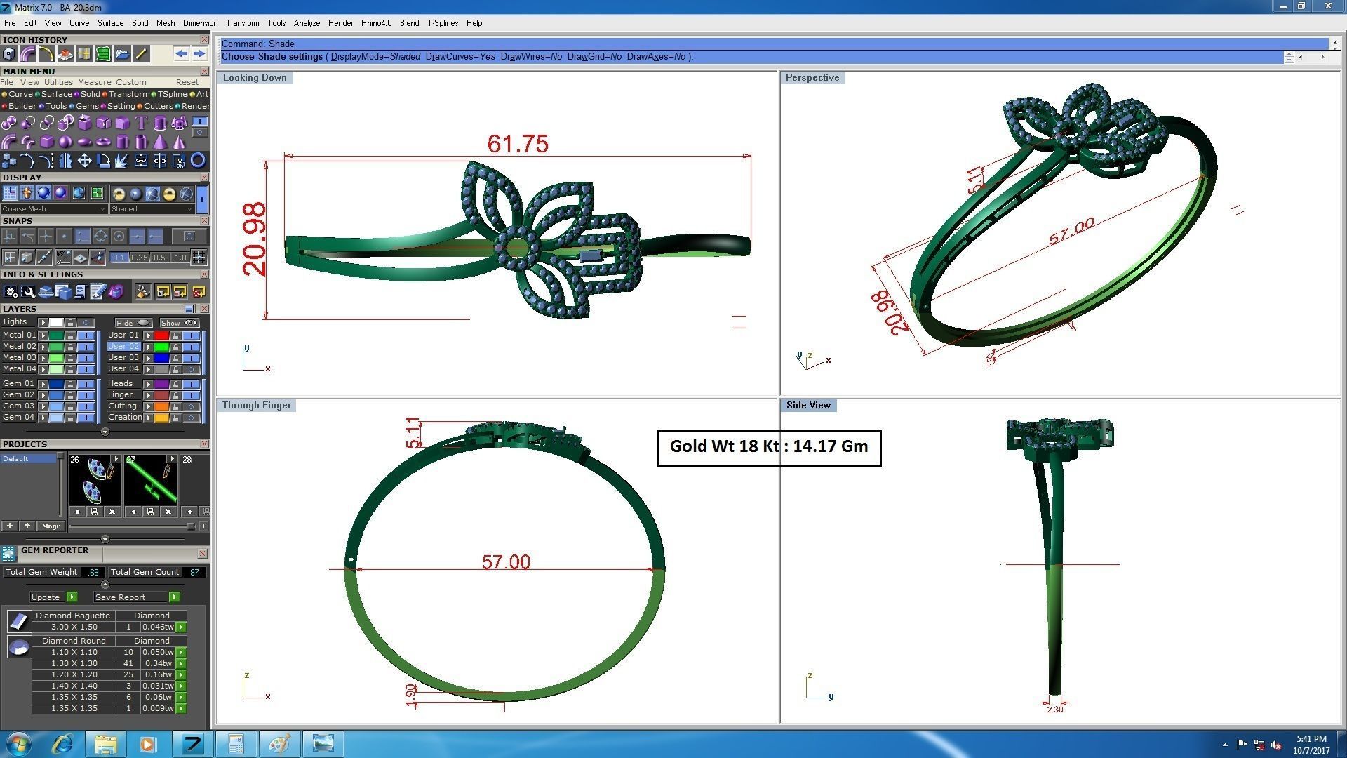
Task: Click the Hide layers button
Action: (133, 323)
